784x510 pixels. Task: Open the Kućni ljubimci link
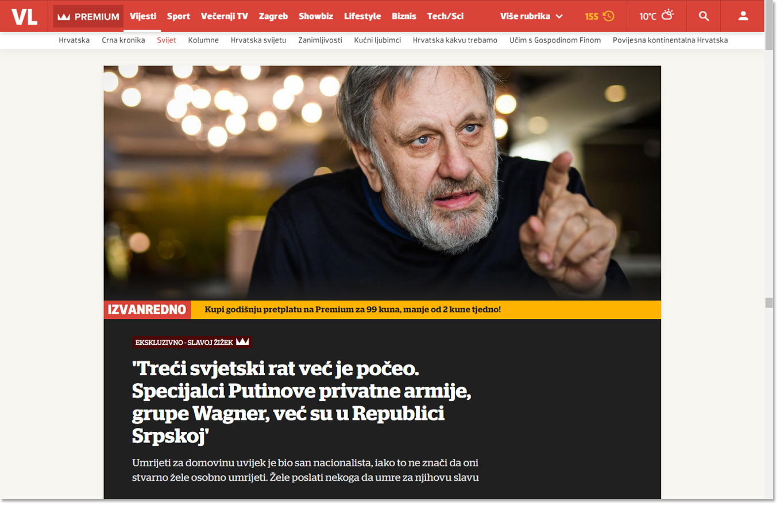377,40
